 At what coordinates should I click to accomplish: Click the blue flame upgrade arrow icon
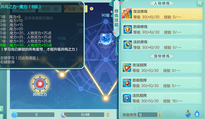[197, 114]
